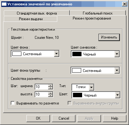This screenshot has width=129, height=125.
Task: Enable Выравнивать по разметке checkbox
Action: 13,103
